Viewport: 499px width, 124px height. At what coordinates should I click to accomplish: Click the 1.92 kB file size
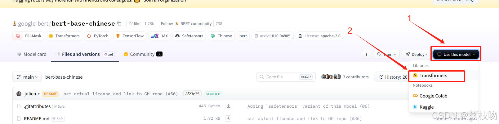tap(212, 118)
